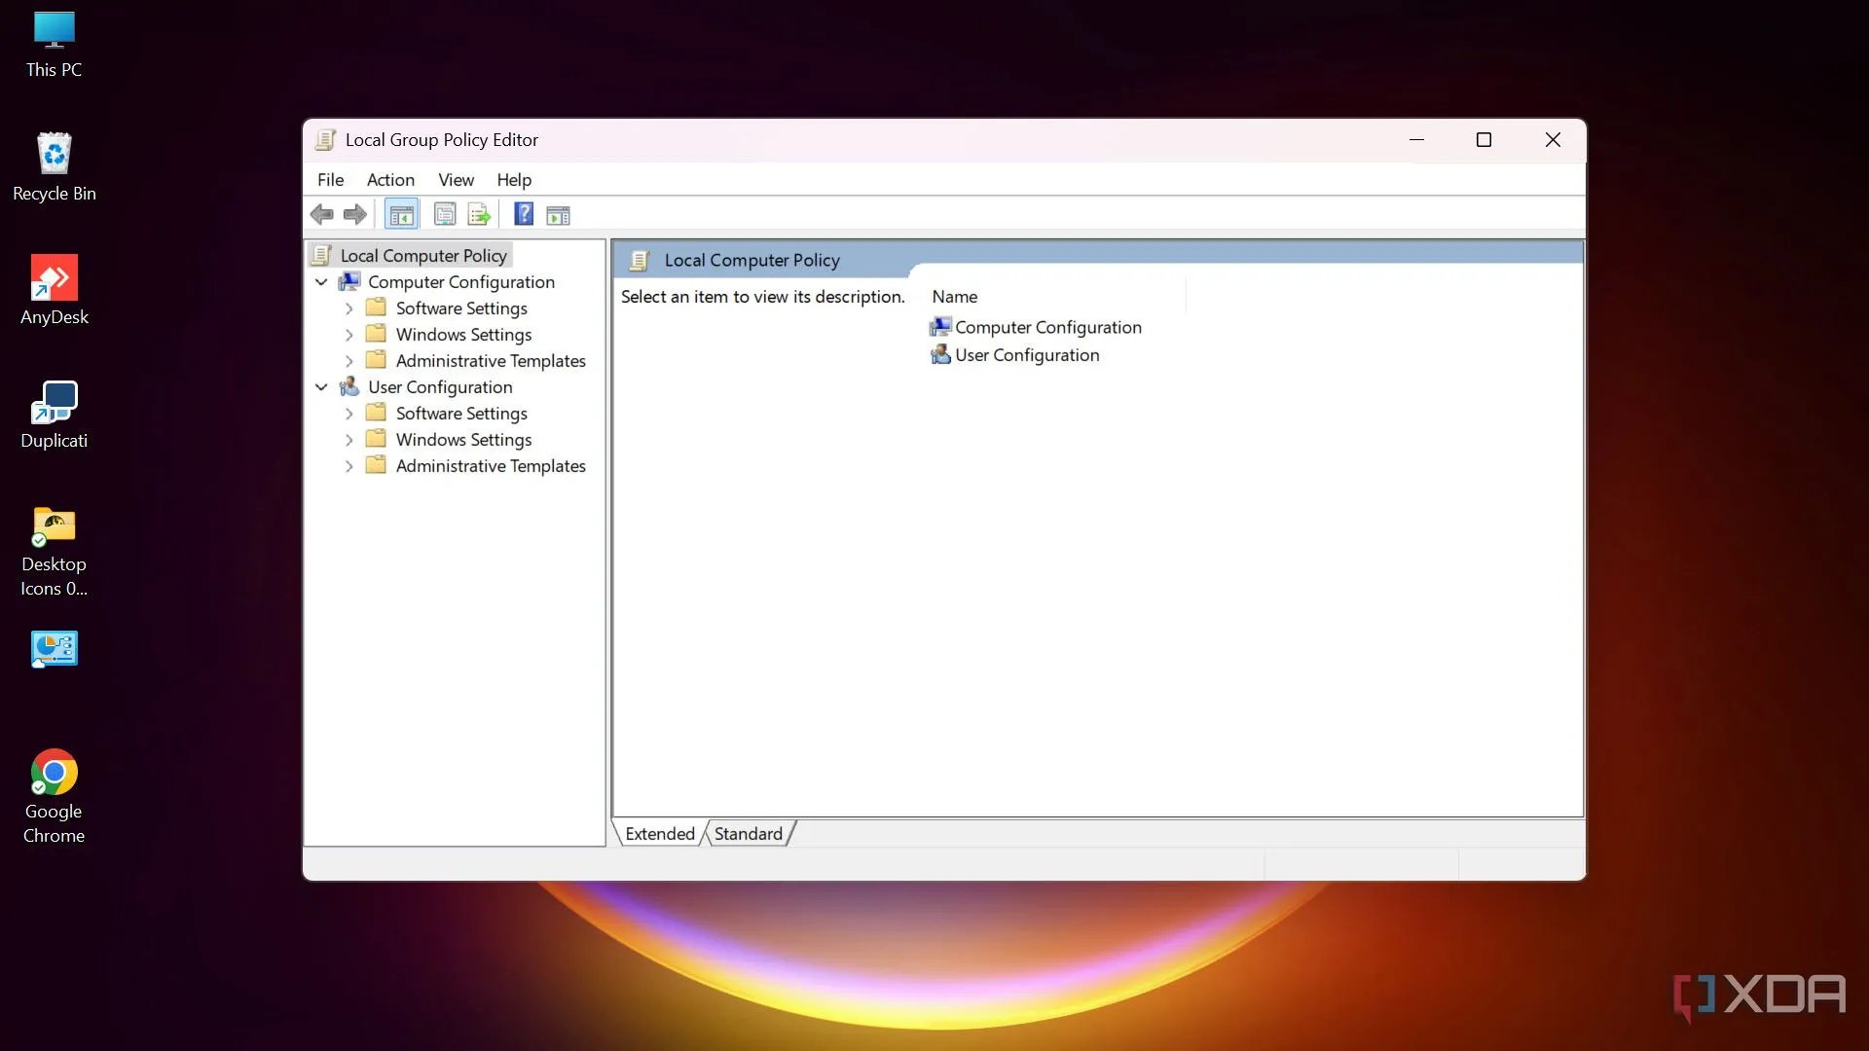
Task: Select Local Computer Policy root tree node
Action: pos(423,256)
